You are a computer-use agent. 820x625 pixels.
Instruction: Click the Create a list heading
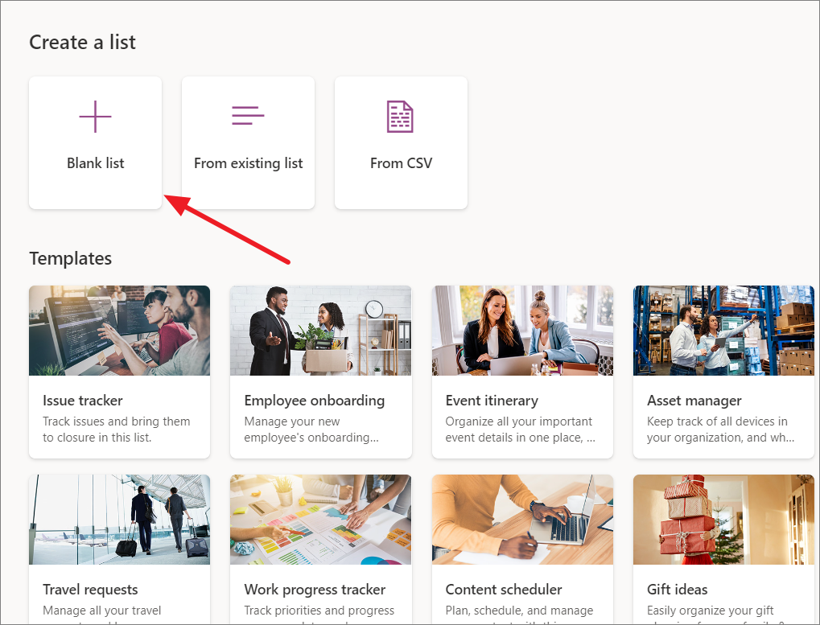coord(82,43)
